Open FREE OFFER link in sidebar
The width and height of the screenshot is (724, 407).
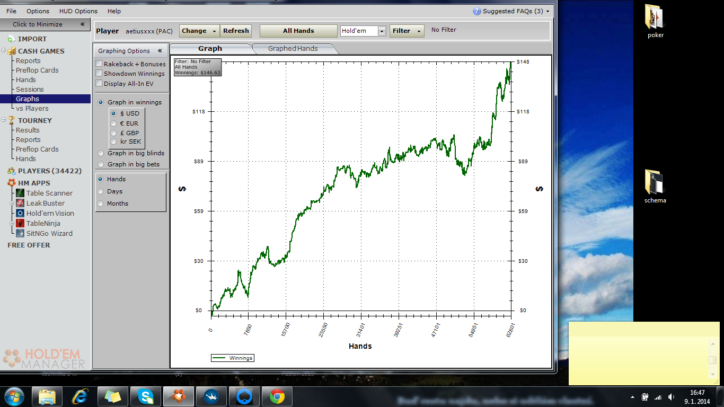coord(29,245)
